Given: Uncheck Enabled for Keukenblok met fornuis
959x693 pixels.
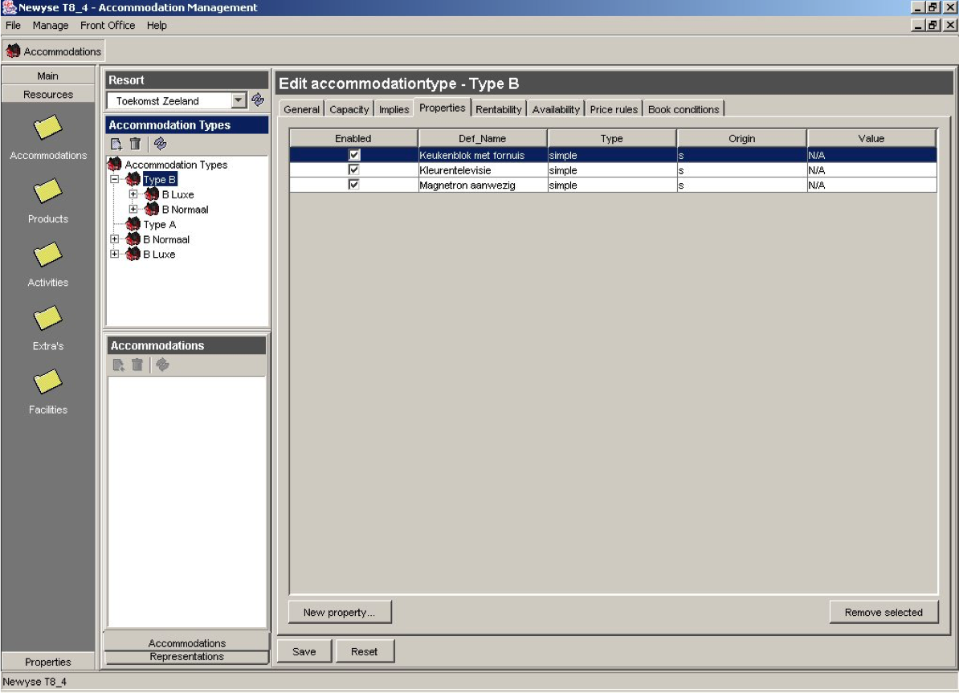Looking at the screenshot, I should click(353, 155).
